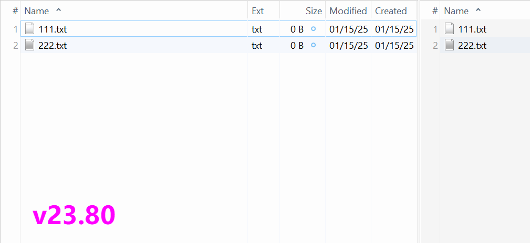The height and width of the screenshot is (243, 530).
Task: Select 222.txt file name in the right pane
Action: (x=472, y=46)
